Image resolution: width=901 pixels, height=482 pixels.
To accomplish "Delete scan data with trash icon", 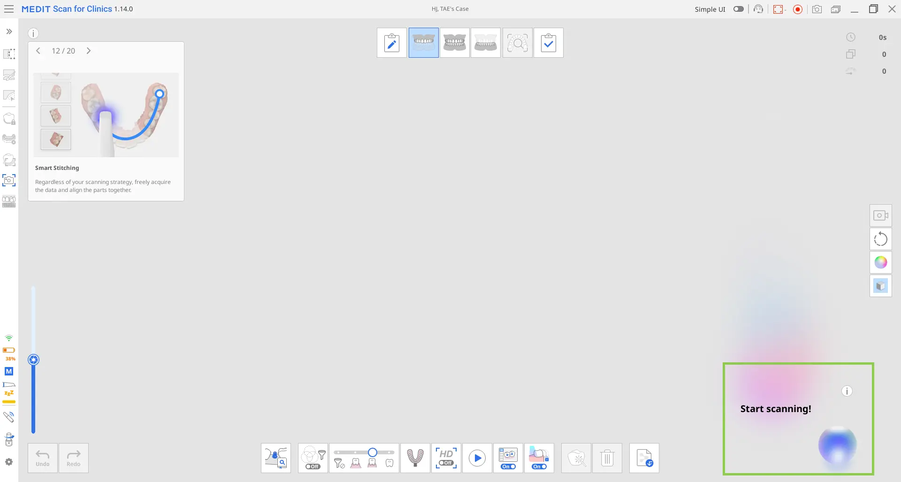I will point(607,458).
